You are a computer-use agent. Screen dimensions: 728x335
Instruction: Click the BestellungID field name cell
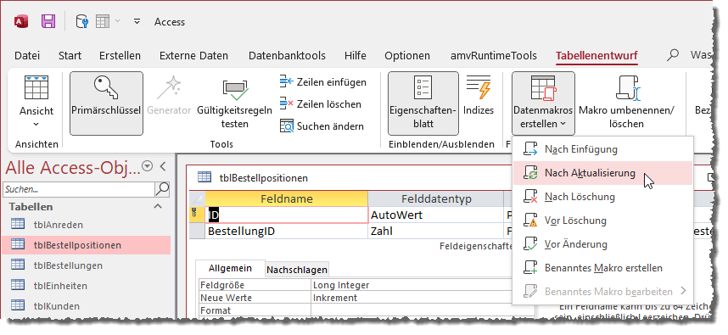click(x=286, y=231)
